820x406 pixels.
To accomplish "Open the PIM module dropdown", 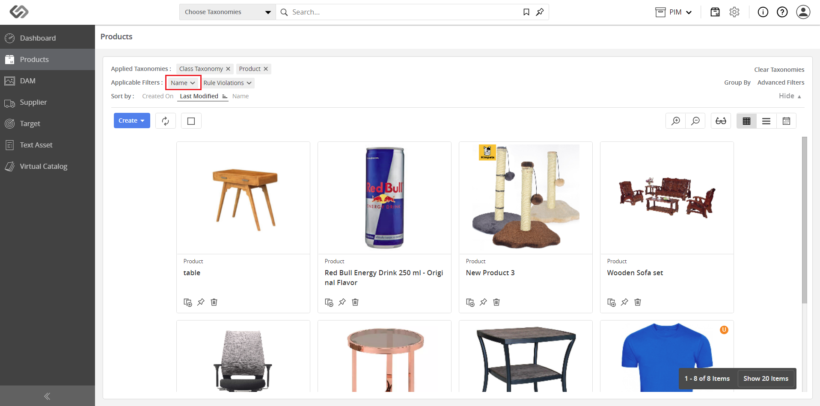I will coord(674,12).
